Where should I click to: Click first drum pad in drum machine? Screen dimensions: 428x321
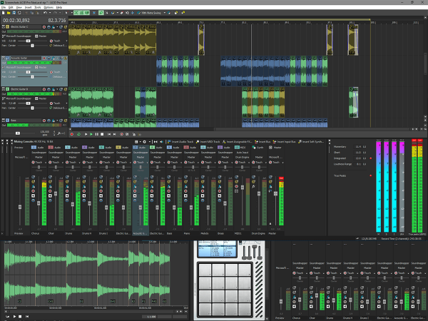[205, 270]
